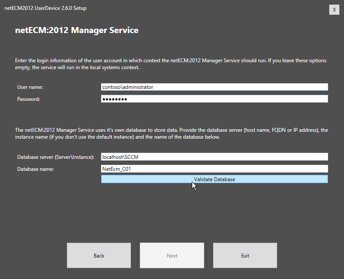Go back with the Back button
Screen dimensions: 344x279
click(99, 255)
